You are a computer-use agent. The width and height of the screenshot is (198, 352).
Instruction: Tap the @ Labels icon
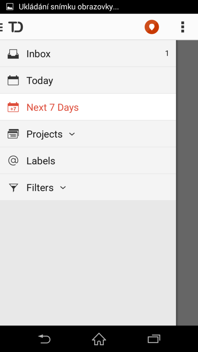pos(13,161)
